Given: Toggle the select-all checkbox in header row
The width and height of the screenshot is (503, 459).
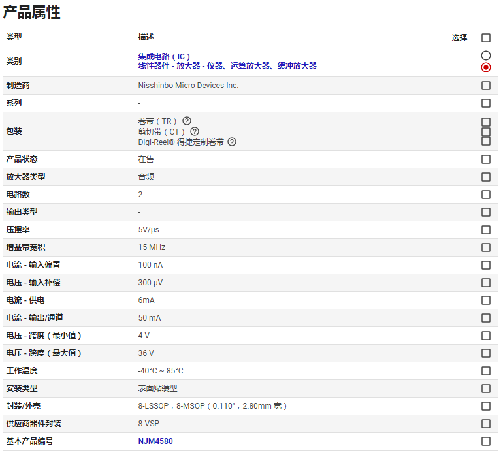Looking at the screenshot, I should [485, 38].
